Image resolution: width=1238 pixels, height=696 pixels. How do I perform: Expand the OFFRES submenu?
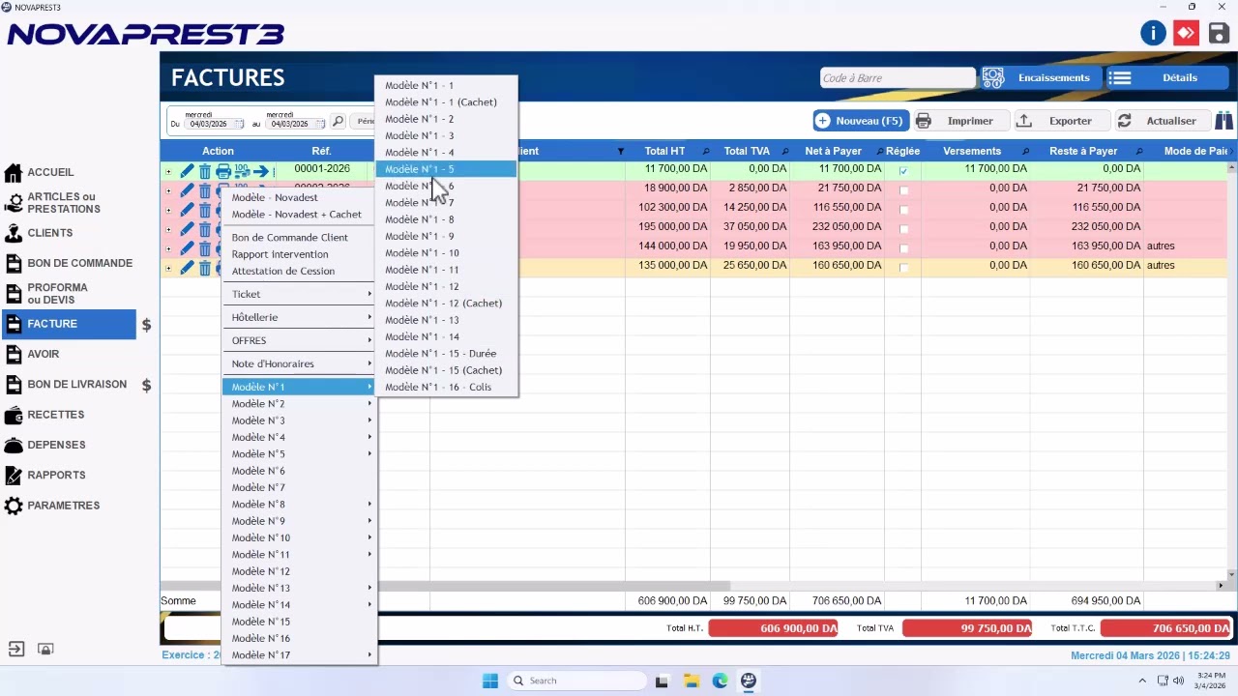click(300, 340)
